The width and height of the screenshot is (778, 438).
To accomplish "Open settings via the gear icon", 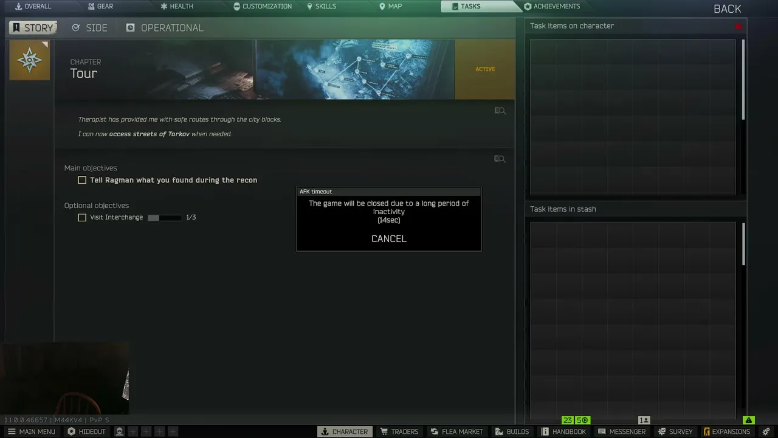I will point(767,431).
